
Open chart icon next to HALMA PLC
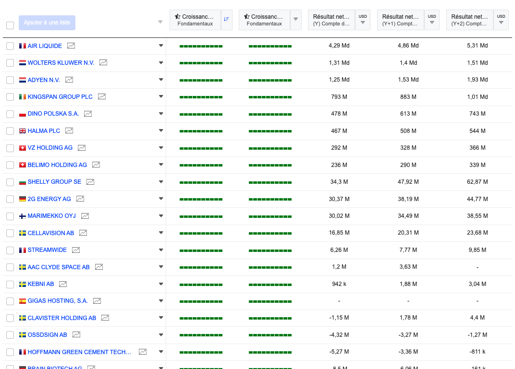[69, 131]
